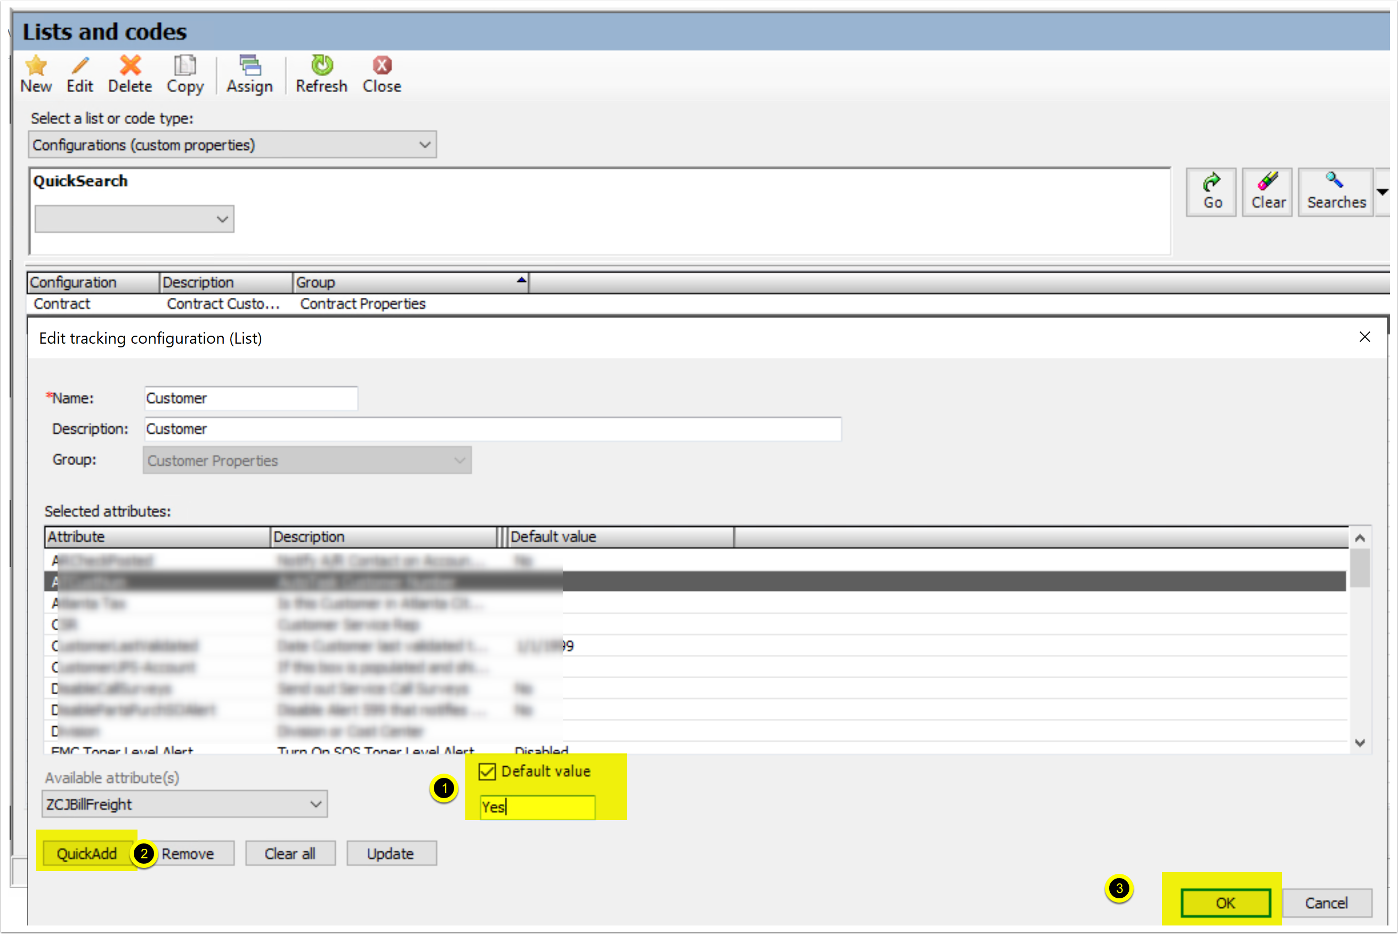Viewport: 1398px width, 934px height.
Task: Clear the QuickSearch filter
Action: tap(1267, 192)
